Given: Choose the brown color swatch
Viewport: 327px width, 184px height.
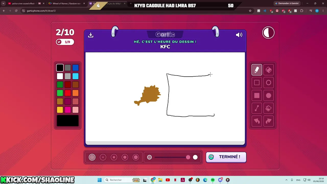Looking at the screenshot, I should click(x=75, y=85).
